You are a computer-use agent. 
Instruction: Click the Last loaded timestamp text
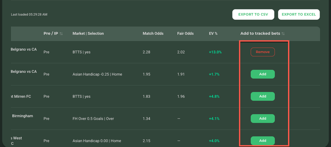point(29,15)
